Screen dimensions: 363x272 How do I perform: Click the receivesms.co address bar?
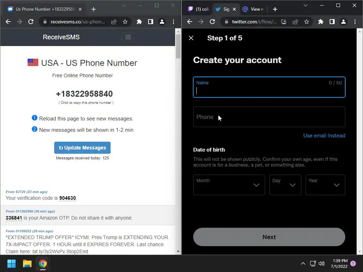pos(78,22)
